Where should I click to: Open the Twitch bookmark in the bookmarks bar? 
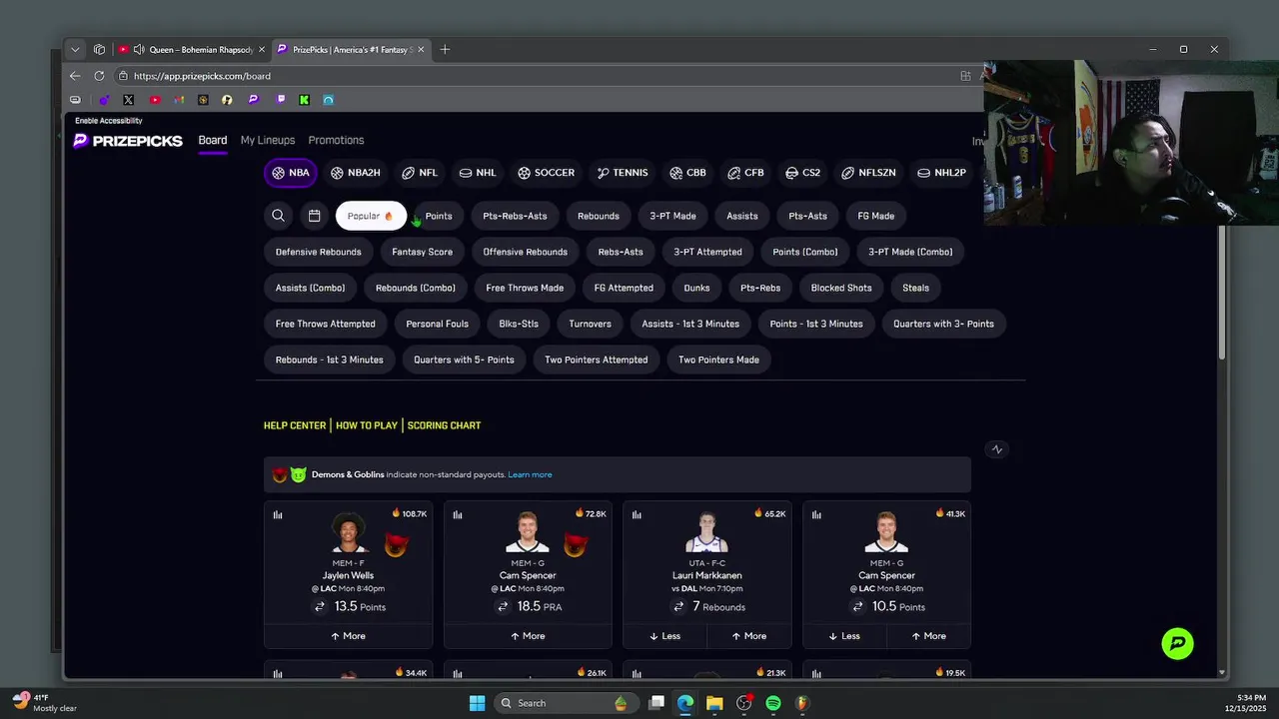(x=281, y=100)
